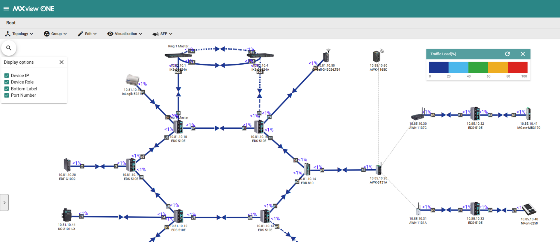Select the EDS-510E switch 10.85.10.32

point(475,114)
